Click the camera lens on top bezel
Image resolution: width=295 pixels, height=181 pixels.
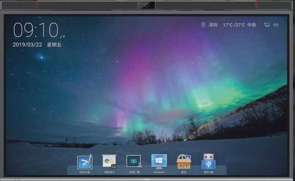147,5
